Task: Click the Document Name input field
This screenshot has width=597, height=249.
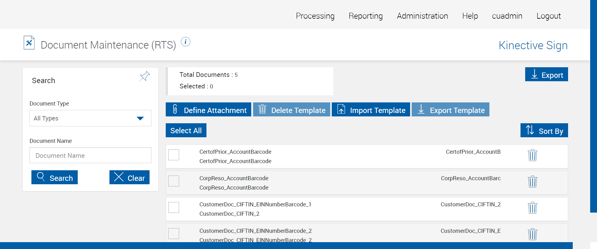Action: [x=90, y=155]
